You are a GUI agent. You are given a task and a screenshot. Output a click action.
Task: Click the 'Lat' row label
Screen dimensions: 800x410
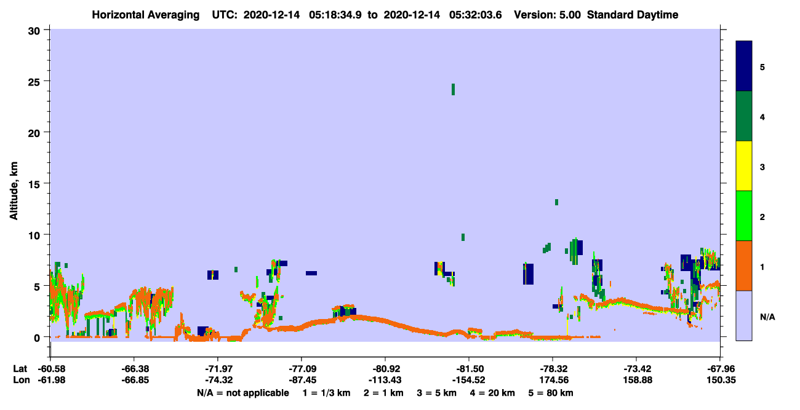point(19,369)
